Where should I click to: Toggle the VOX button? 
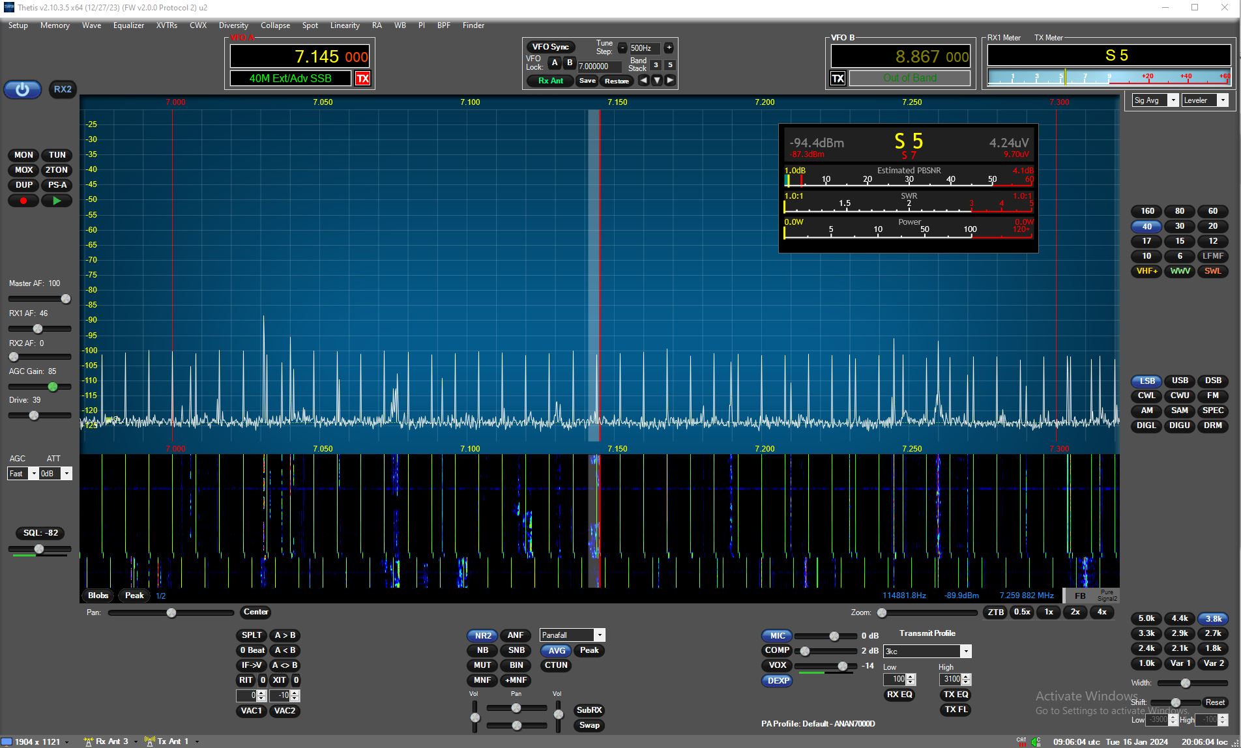777,665
